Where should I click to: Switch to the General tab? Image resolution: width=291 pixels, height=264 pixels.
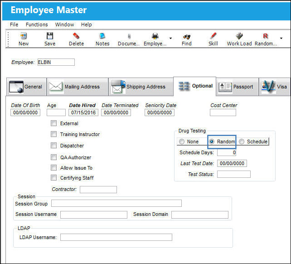(26, 87)
